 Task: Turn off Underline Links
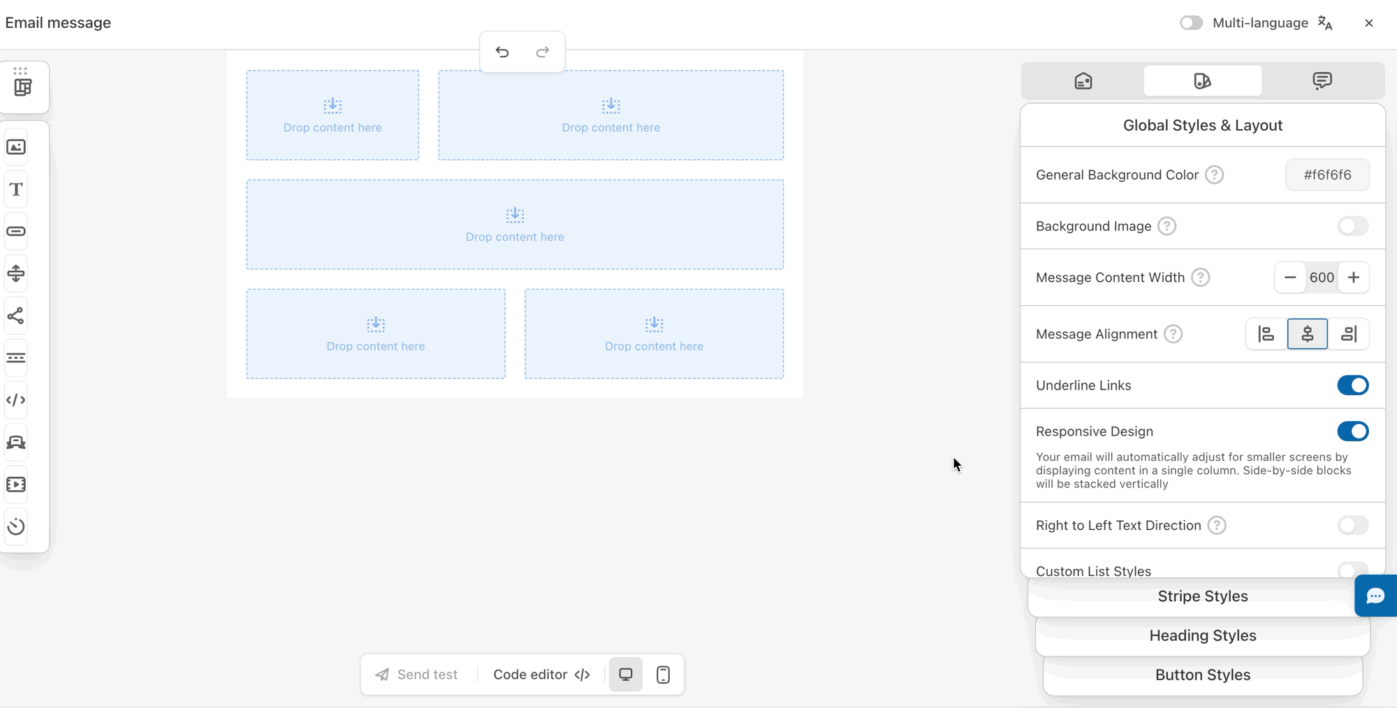[1352, 385]
